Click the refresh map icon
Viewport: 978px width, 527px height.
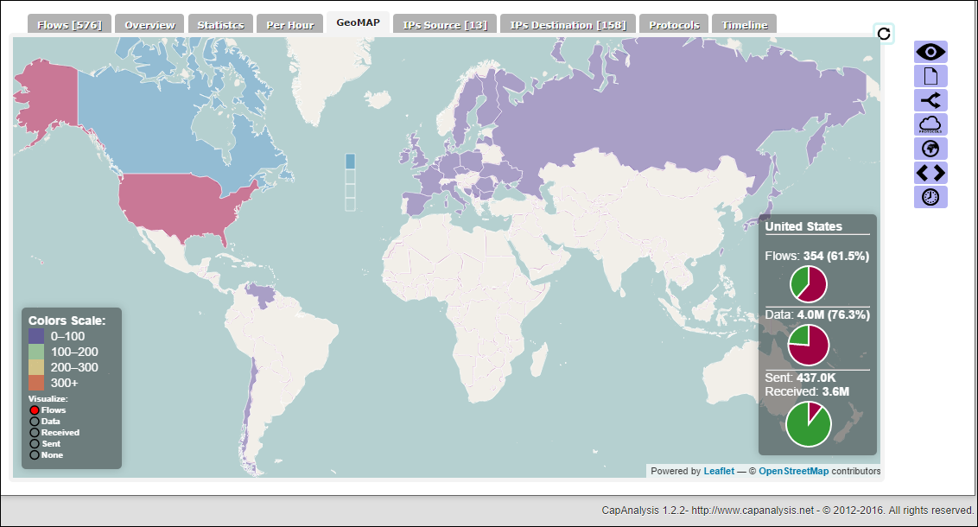pyautogui.click(x=884, y=34)
